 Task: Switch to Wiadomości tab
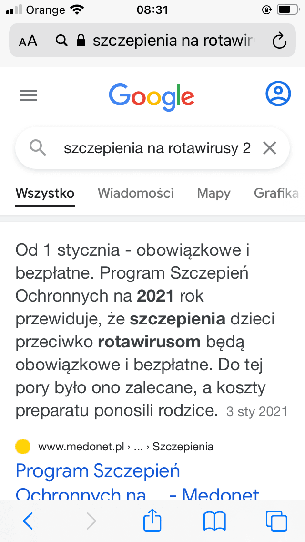click(136, 193)
